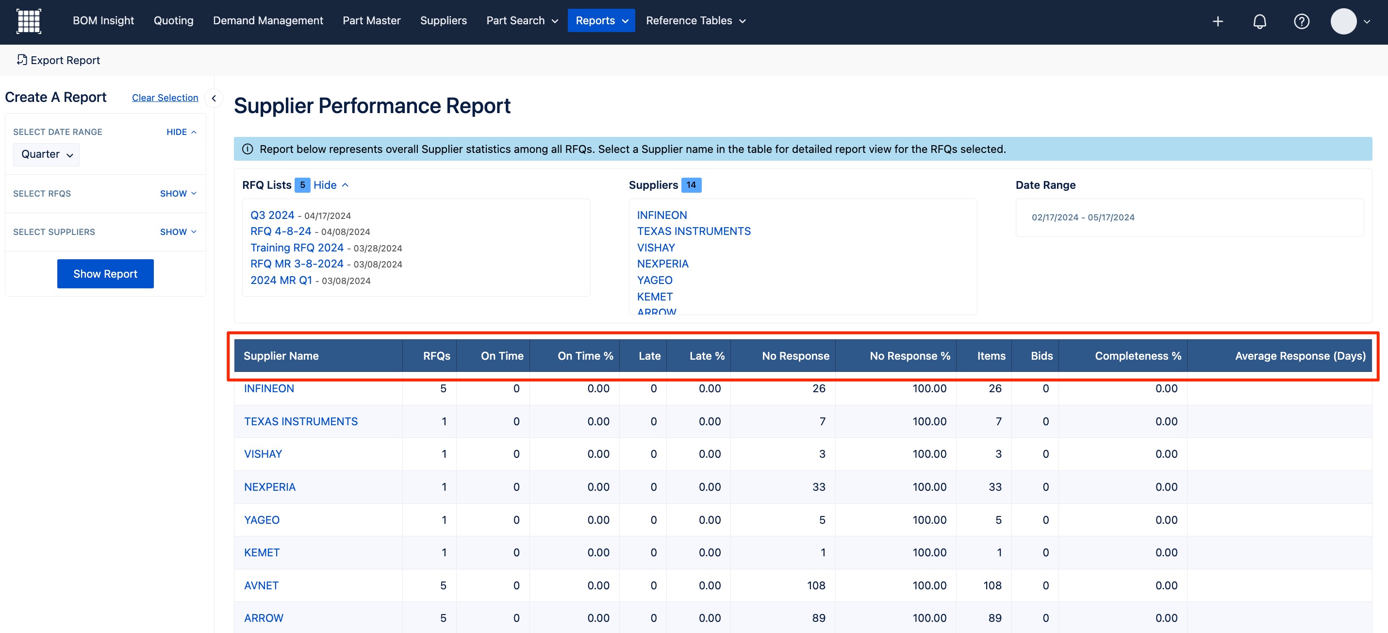Collapse the Create A Report sidebar arrow
The image size is (1388, 633).
pyautogui.click(x=214, y=98)
